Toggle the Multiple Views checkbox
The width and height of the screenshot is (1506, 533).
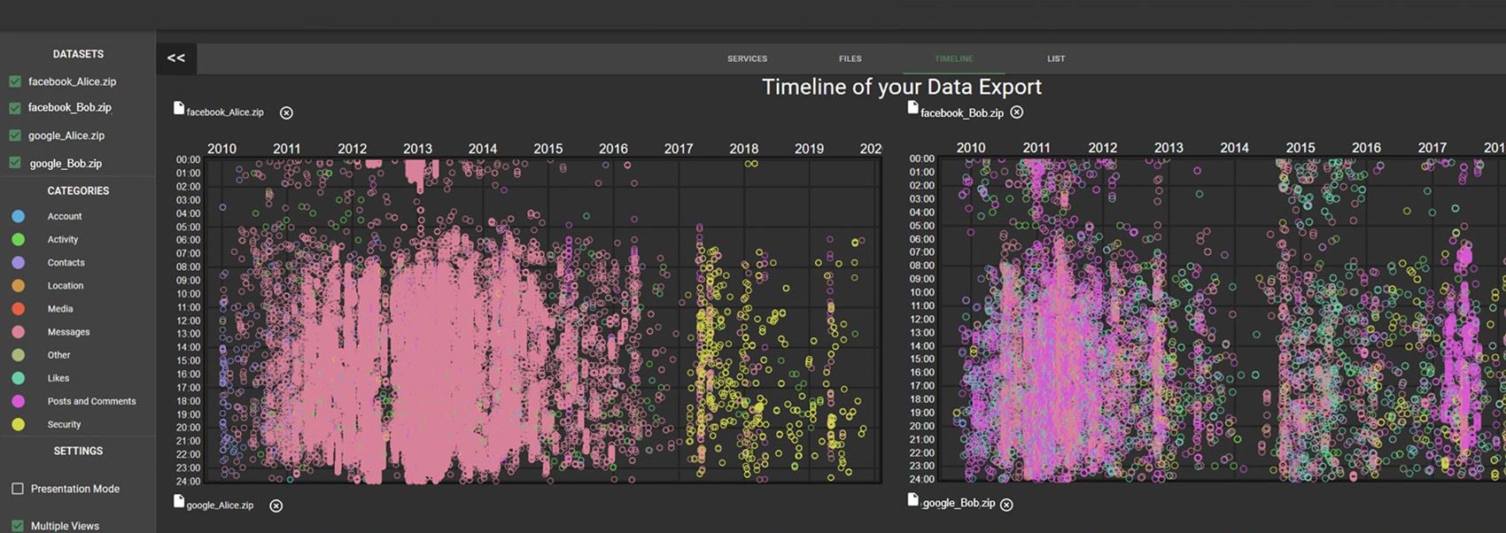pyautogui.click(x=17, y=526)
